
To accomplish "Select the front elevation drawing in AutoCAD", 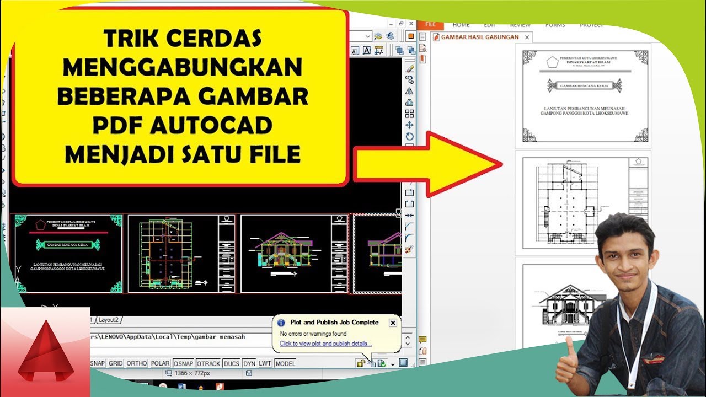I will (295, 254).
